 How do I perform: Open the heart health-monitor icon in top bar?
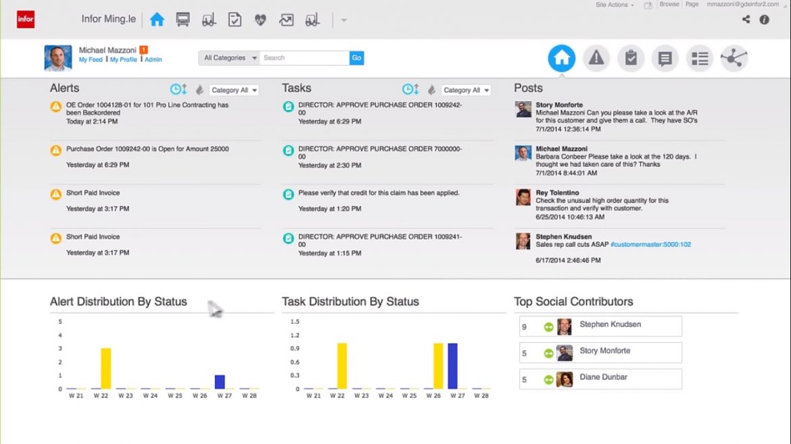pyautogui.click(x=260, y=20)
